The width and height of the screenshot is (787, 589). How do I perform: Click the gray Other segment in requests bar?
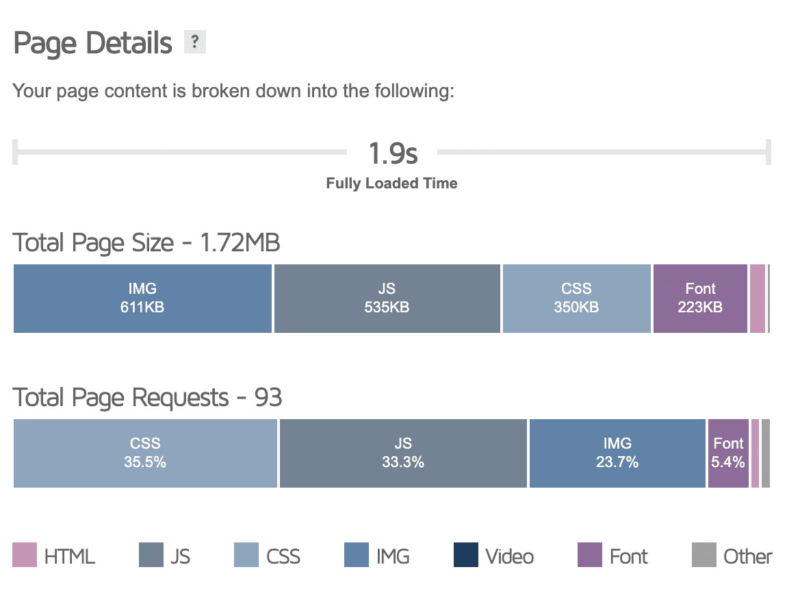pyautogui.click(x=766, y=453)
